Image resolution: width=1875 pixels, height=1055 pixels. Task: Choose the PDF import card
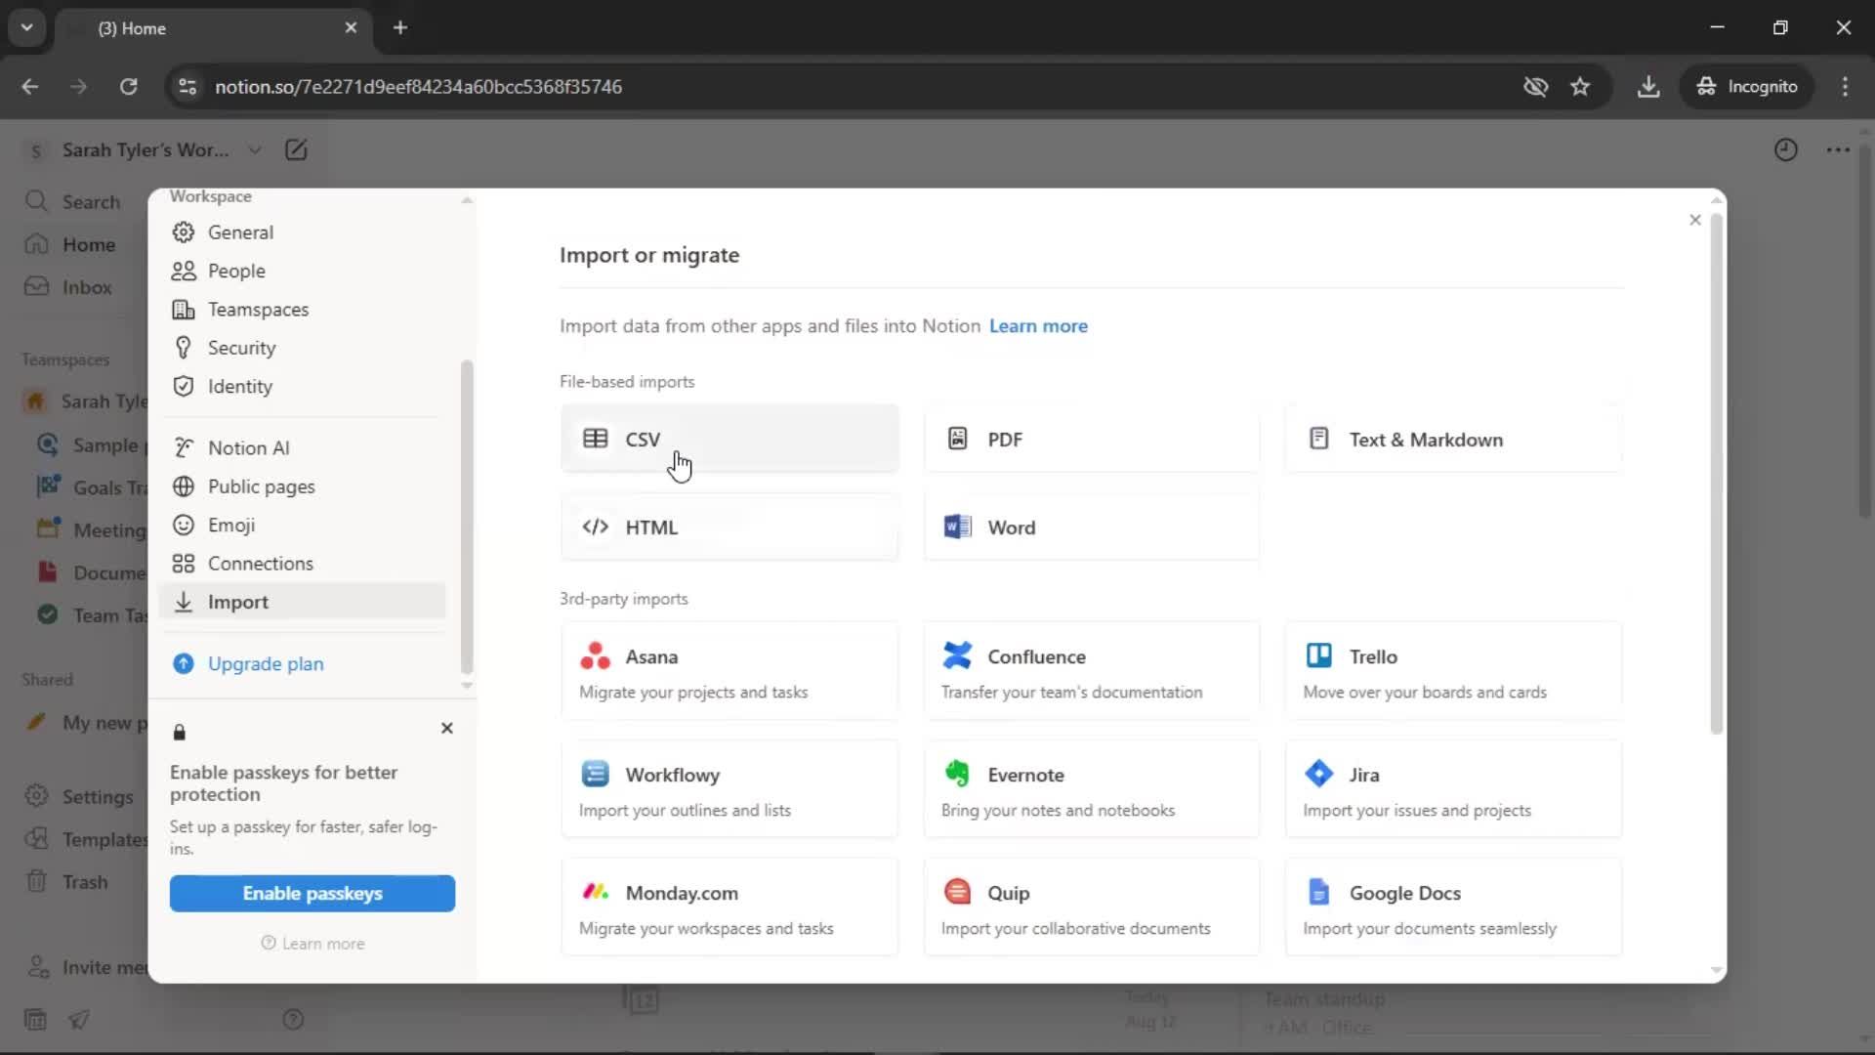point(1091,439)
